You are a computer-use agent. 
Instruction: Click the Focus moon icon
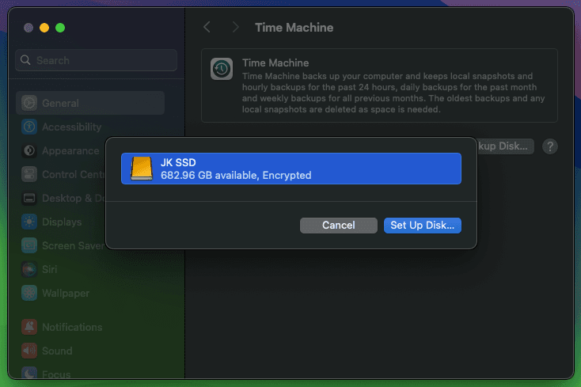[x=29, y=373]
